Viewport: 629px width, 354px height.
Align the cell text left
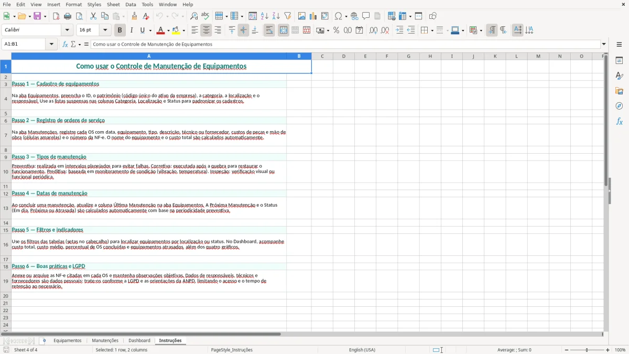coord(194,30)
